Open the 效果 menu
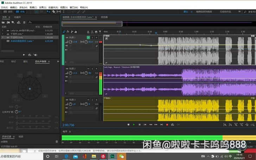This screenshot has height=160, width=256. coord(43,7)
